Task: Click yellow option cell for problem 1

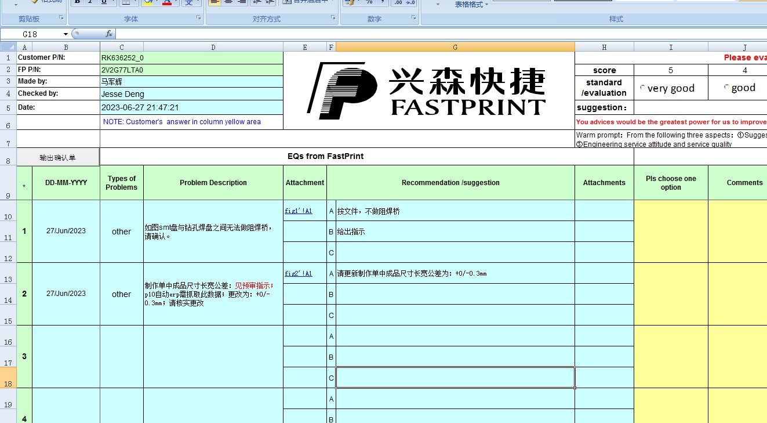Action: (x=671, y=232)
